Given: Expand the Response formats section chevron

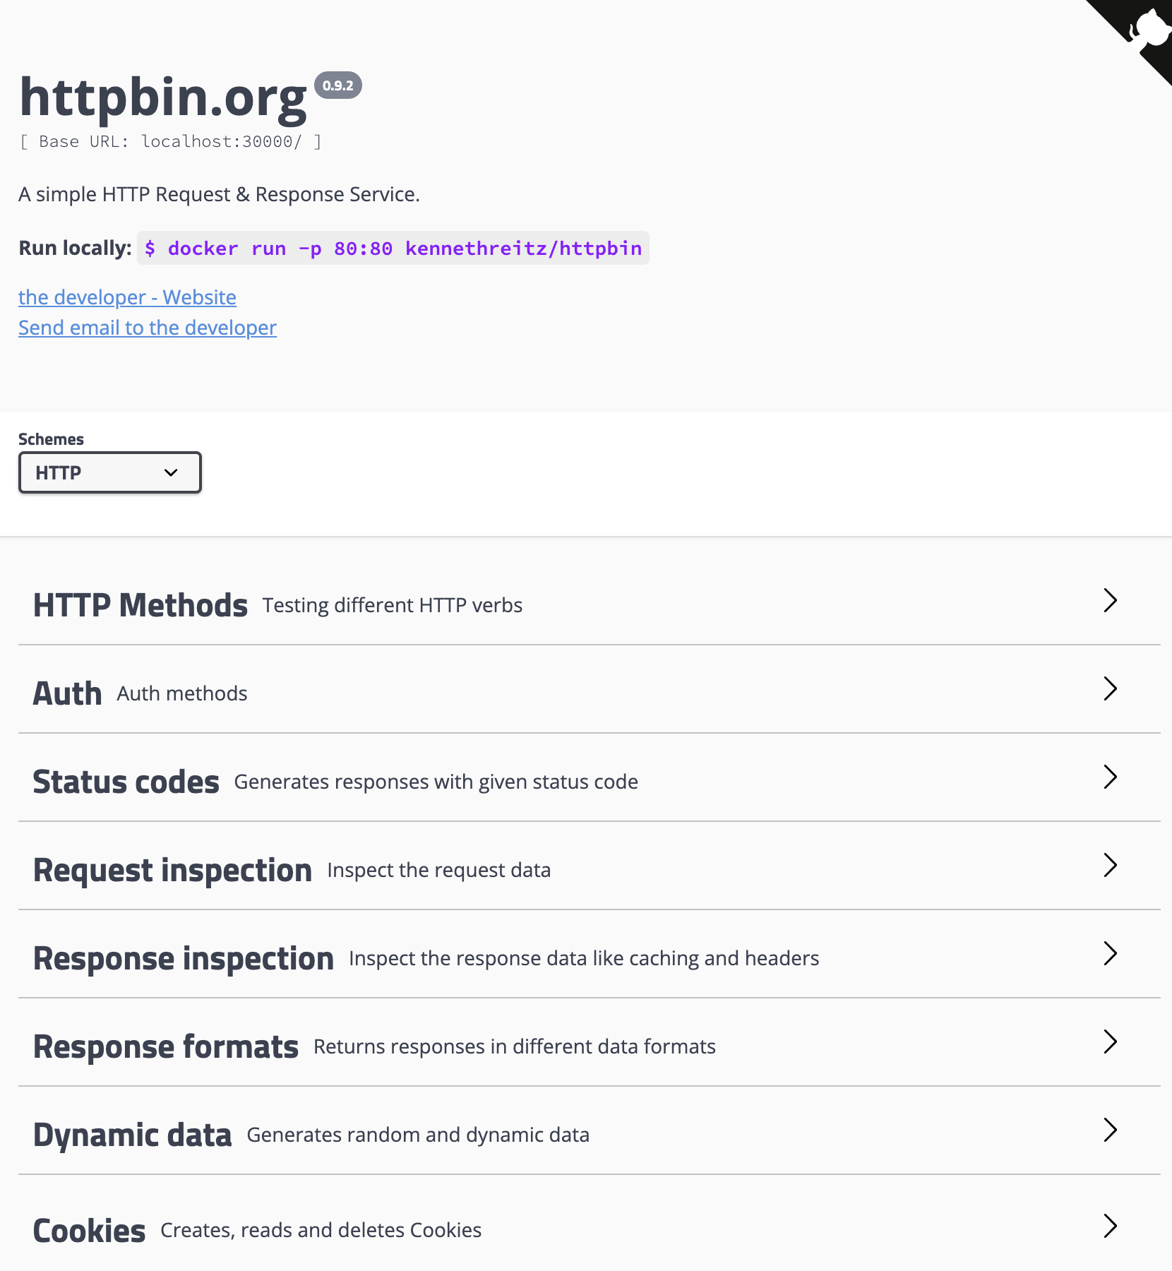Looking at the screenshot, I should (x=1111, y=1042).
